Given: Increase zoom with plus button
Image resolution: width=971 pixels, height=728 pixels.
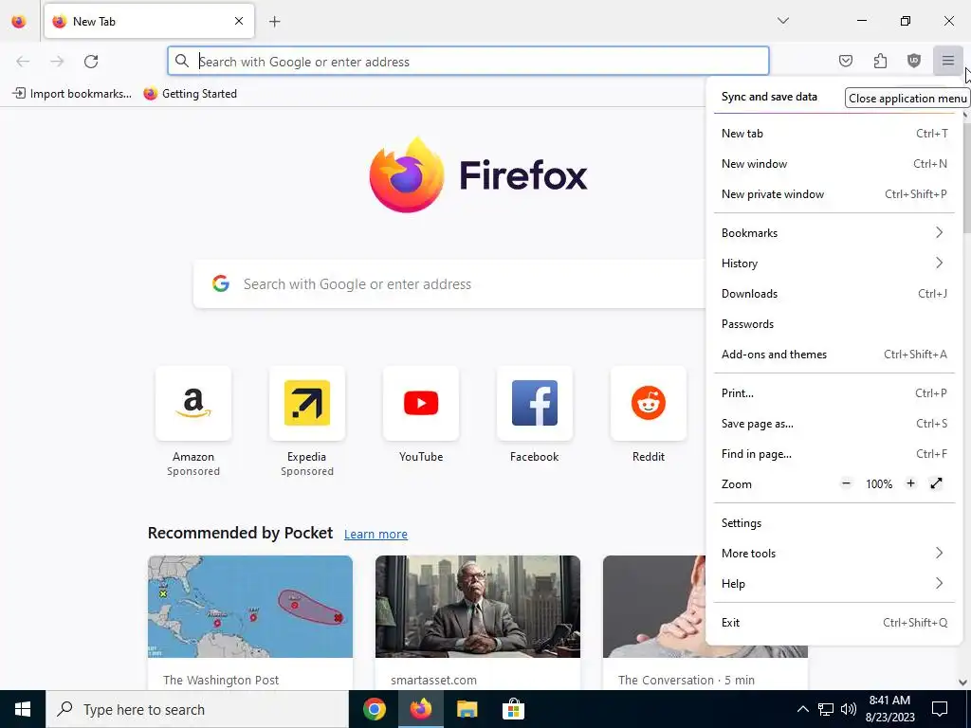Looking at the screenshot, I should pos(910,483).
